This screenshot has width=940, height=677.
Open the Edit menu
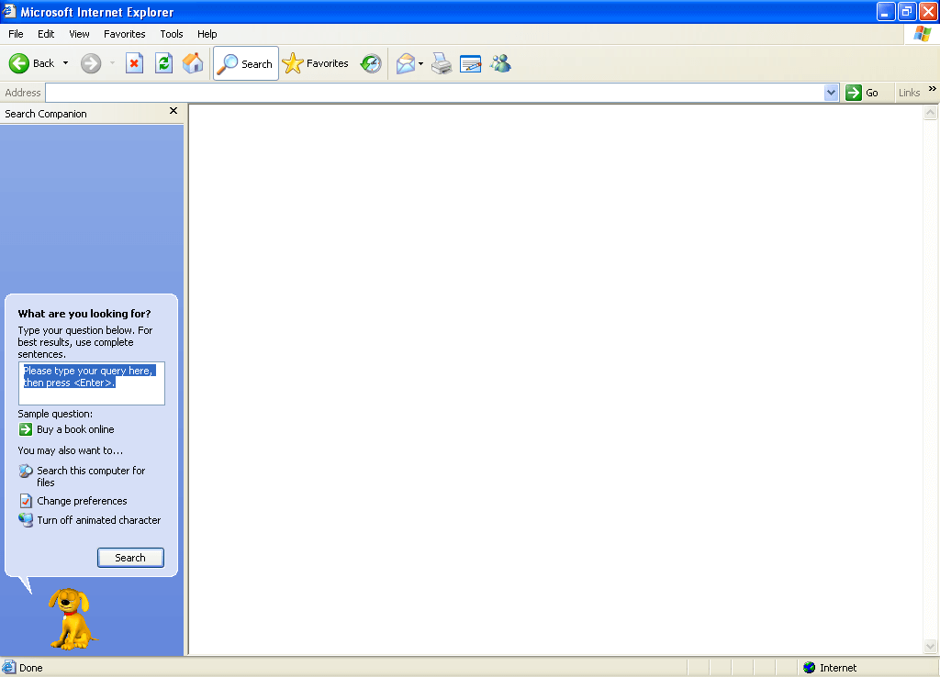pyautogui.click(x=46, y=34)
